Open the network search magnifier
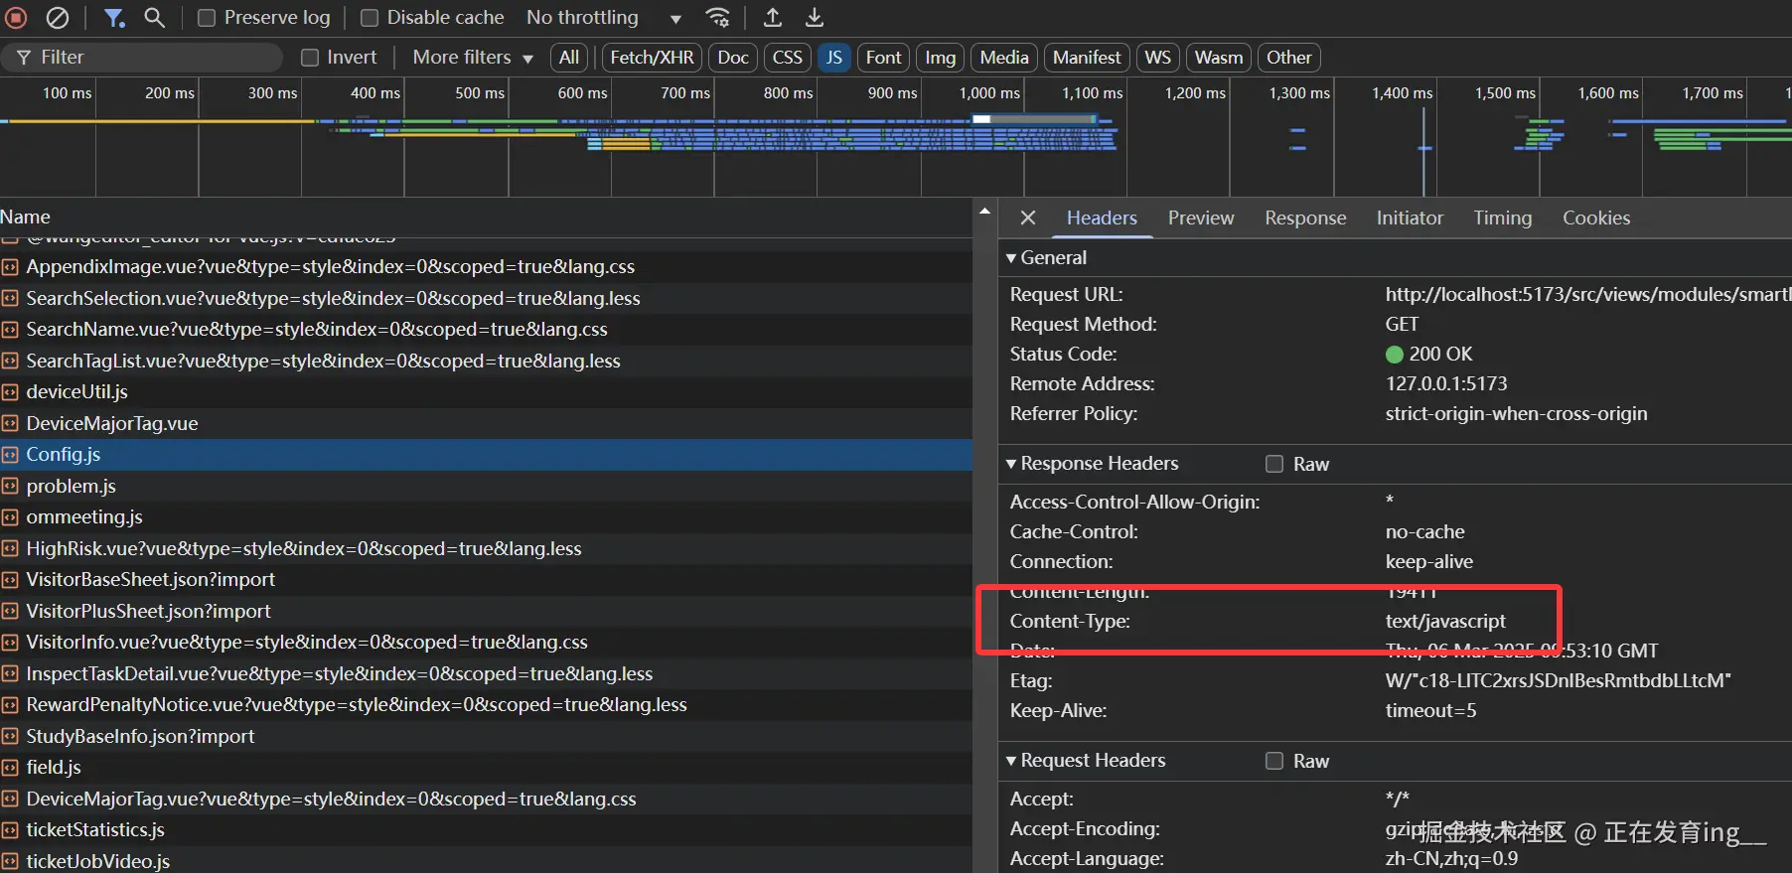Screen dimensions: 1792x873 pyautogui.click(x=154, y=18)
